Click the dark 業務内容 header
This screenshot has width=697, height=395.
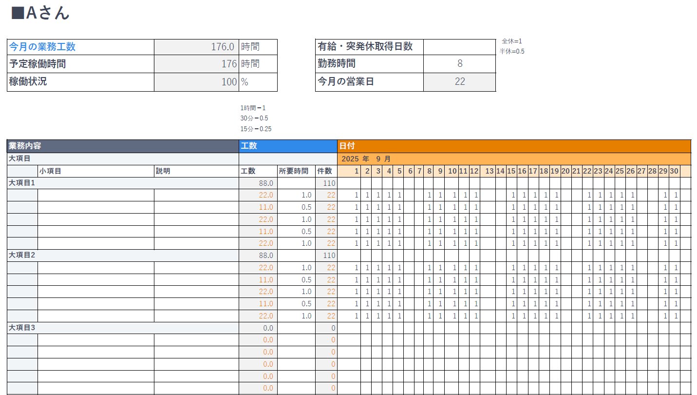[123, 146]
